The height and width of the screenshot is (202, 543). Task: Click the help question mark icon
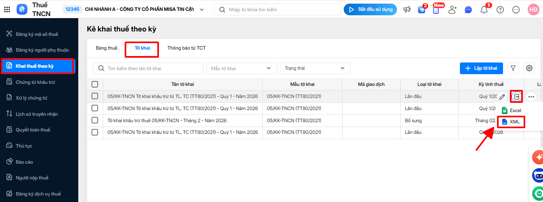pyautogui.click(x=500, y=10)
